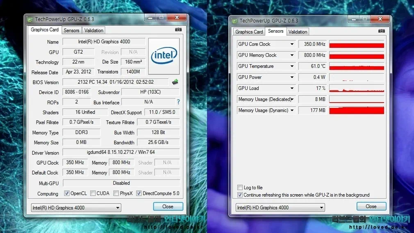Click GPU Power reading 0.4 W
The image size is (414, 233).
[x=313, y=77]
